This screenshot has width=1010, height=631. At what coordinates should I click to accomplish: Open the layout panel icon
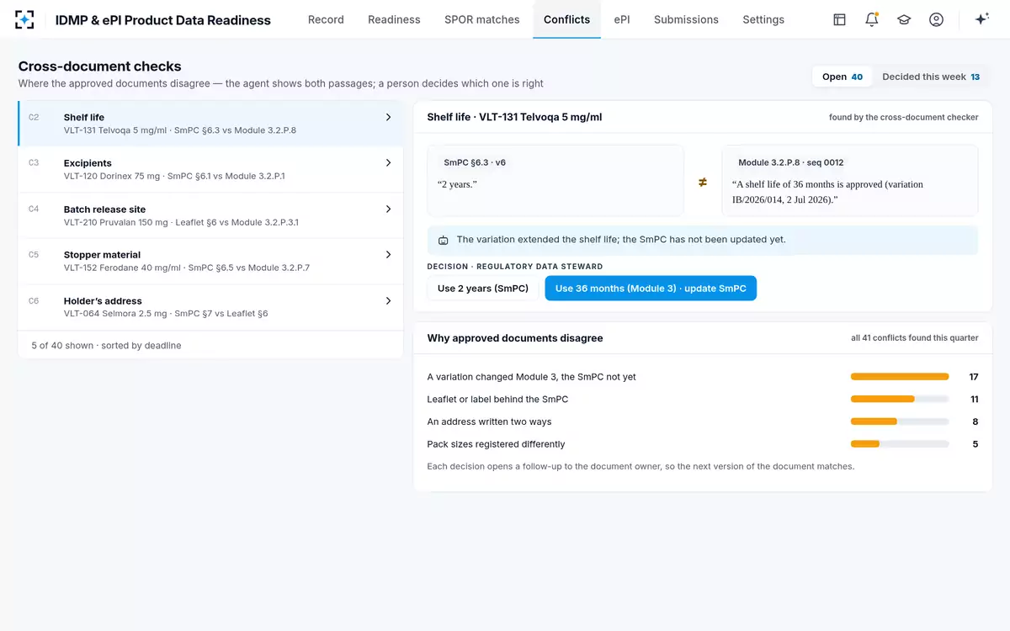tap(839, 19)
